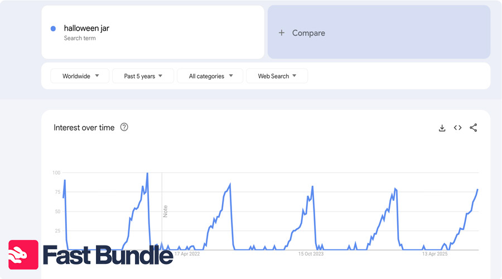Open the embed code icon
502x279 pixels.
(x=457, y=128)
